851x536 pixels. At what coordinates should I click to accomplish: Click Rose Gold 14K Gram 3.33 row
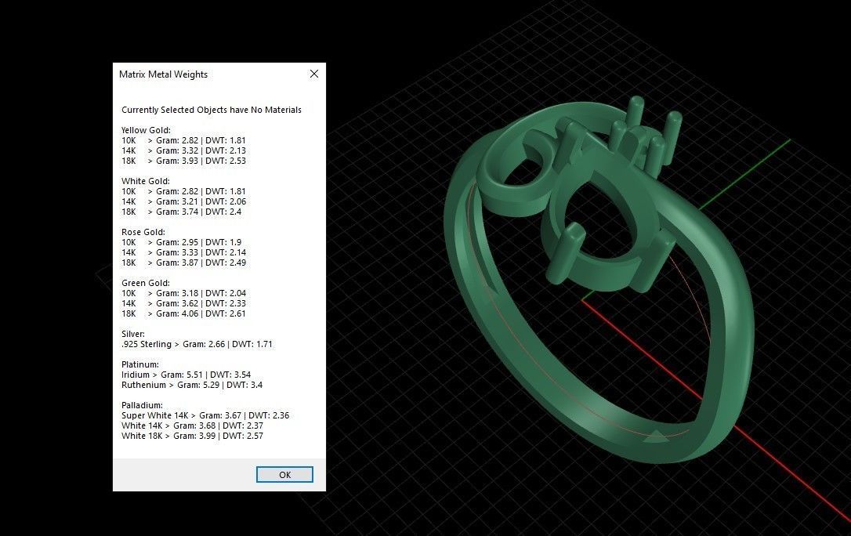(x=183, y=253)
